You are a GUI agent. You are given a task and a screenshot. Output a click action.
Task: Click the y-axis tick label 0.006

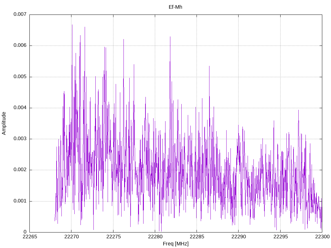(20, 45)
